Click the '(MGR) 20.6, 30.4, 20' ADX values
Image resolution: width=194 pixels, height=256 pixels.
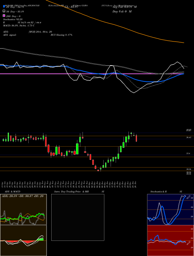coord(40,32)
